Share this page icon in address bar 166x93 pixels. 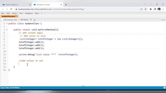tap(141, 9)
